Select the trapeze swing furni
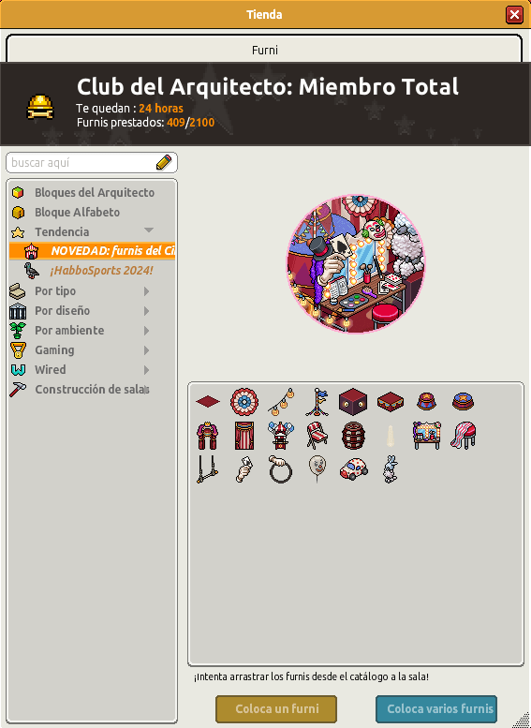 (x=208, y=469)
